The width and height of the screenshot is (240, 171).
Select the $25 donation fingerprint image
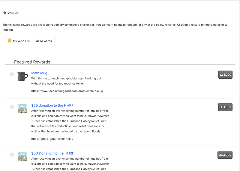[22, 109]
